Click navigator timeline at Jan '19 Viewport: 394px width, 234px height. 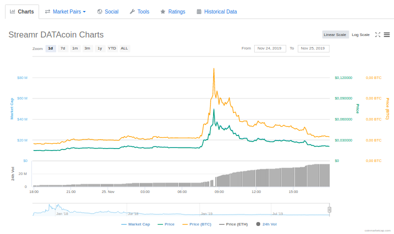click(x=207, y=213)
